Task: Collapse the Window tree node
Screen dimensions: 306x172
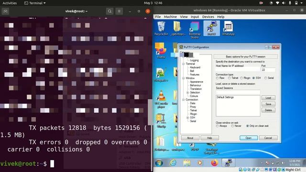Action: [184, 78]
